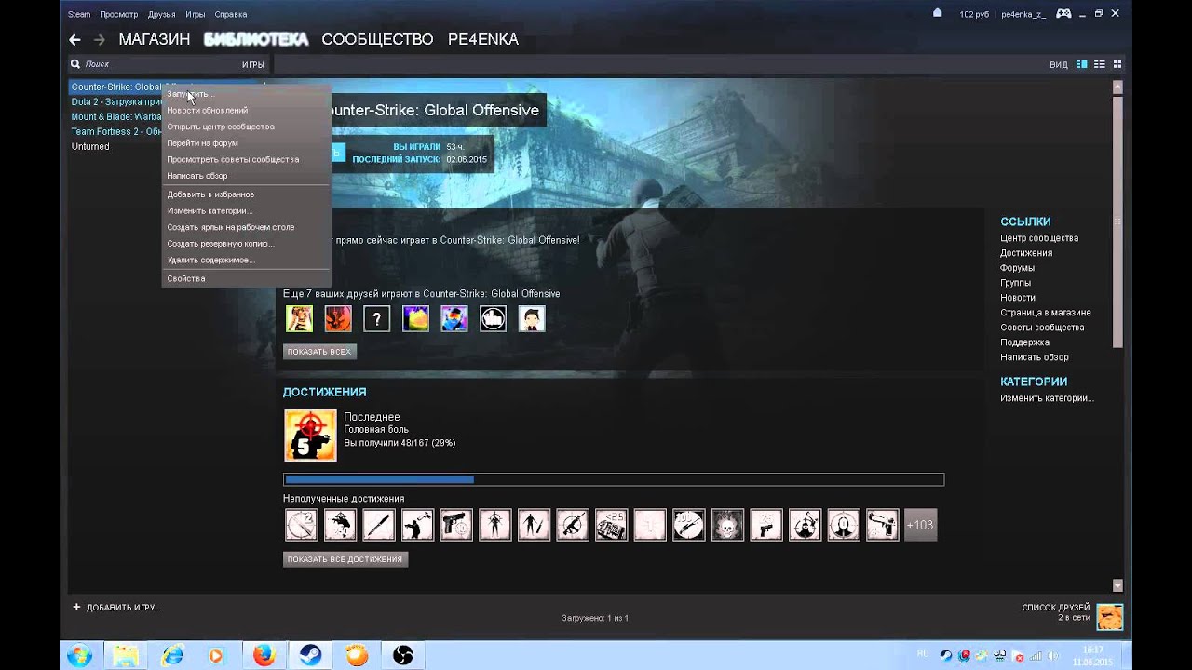Open the Головная боль achievement icon

[x=310, y=435]
